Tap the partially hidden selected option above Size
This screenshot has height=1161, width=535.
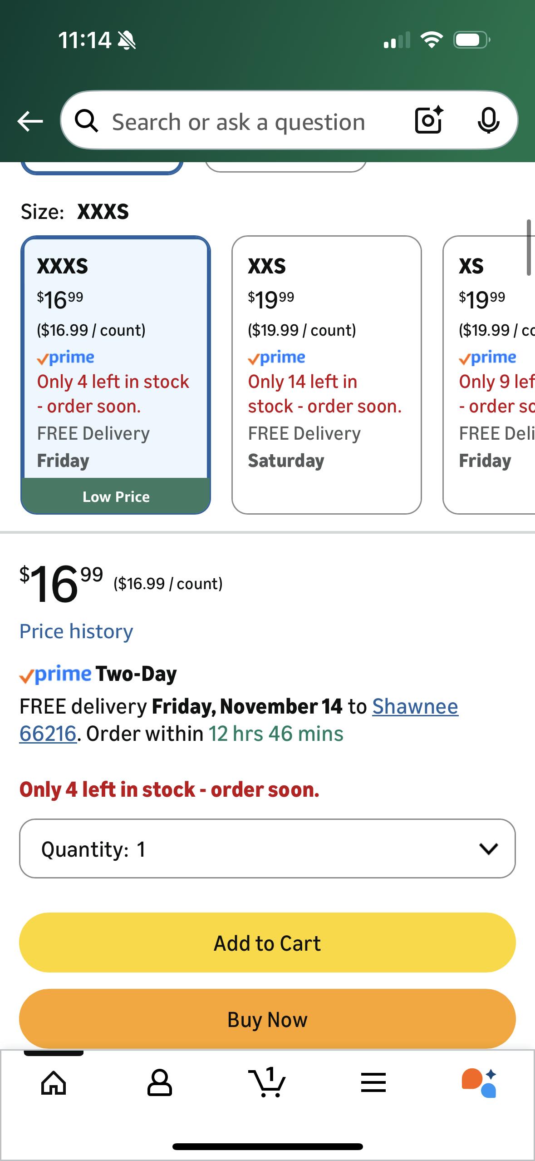(102, 168)
